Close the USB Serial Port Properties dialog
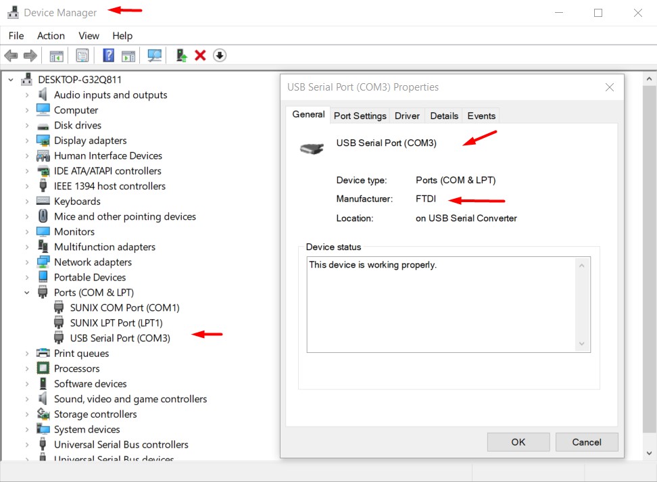 (x=610, y=87)
